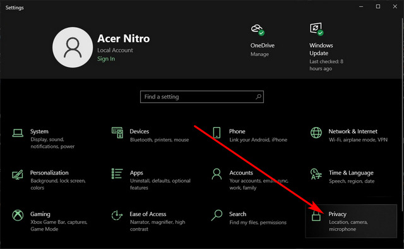
Task: Click into the Find a setting field
Action: click(202, 97)
